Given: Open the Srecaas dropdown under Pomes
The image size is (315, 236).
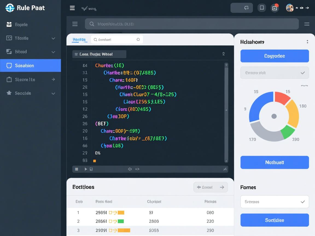Looking at the screenshot, I should point(275,202).
